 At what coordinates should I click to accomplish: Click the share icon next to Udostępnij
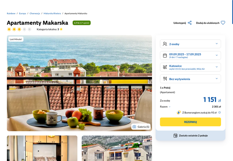click(x=190, y=23)
